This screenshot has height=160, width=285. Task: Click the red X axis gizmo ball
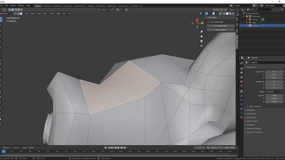pos(197,20)
